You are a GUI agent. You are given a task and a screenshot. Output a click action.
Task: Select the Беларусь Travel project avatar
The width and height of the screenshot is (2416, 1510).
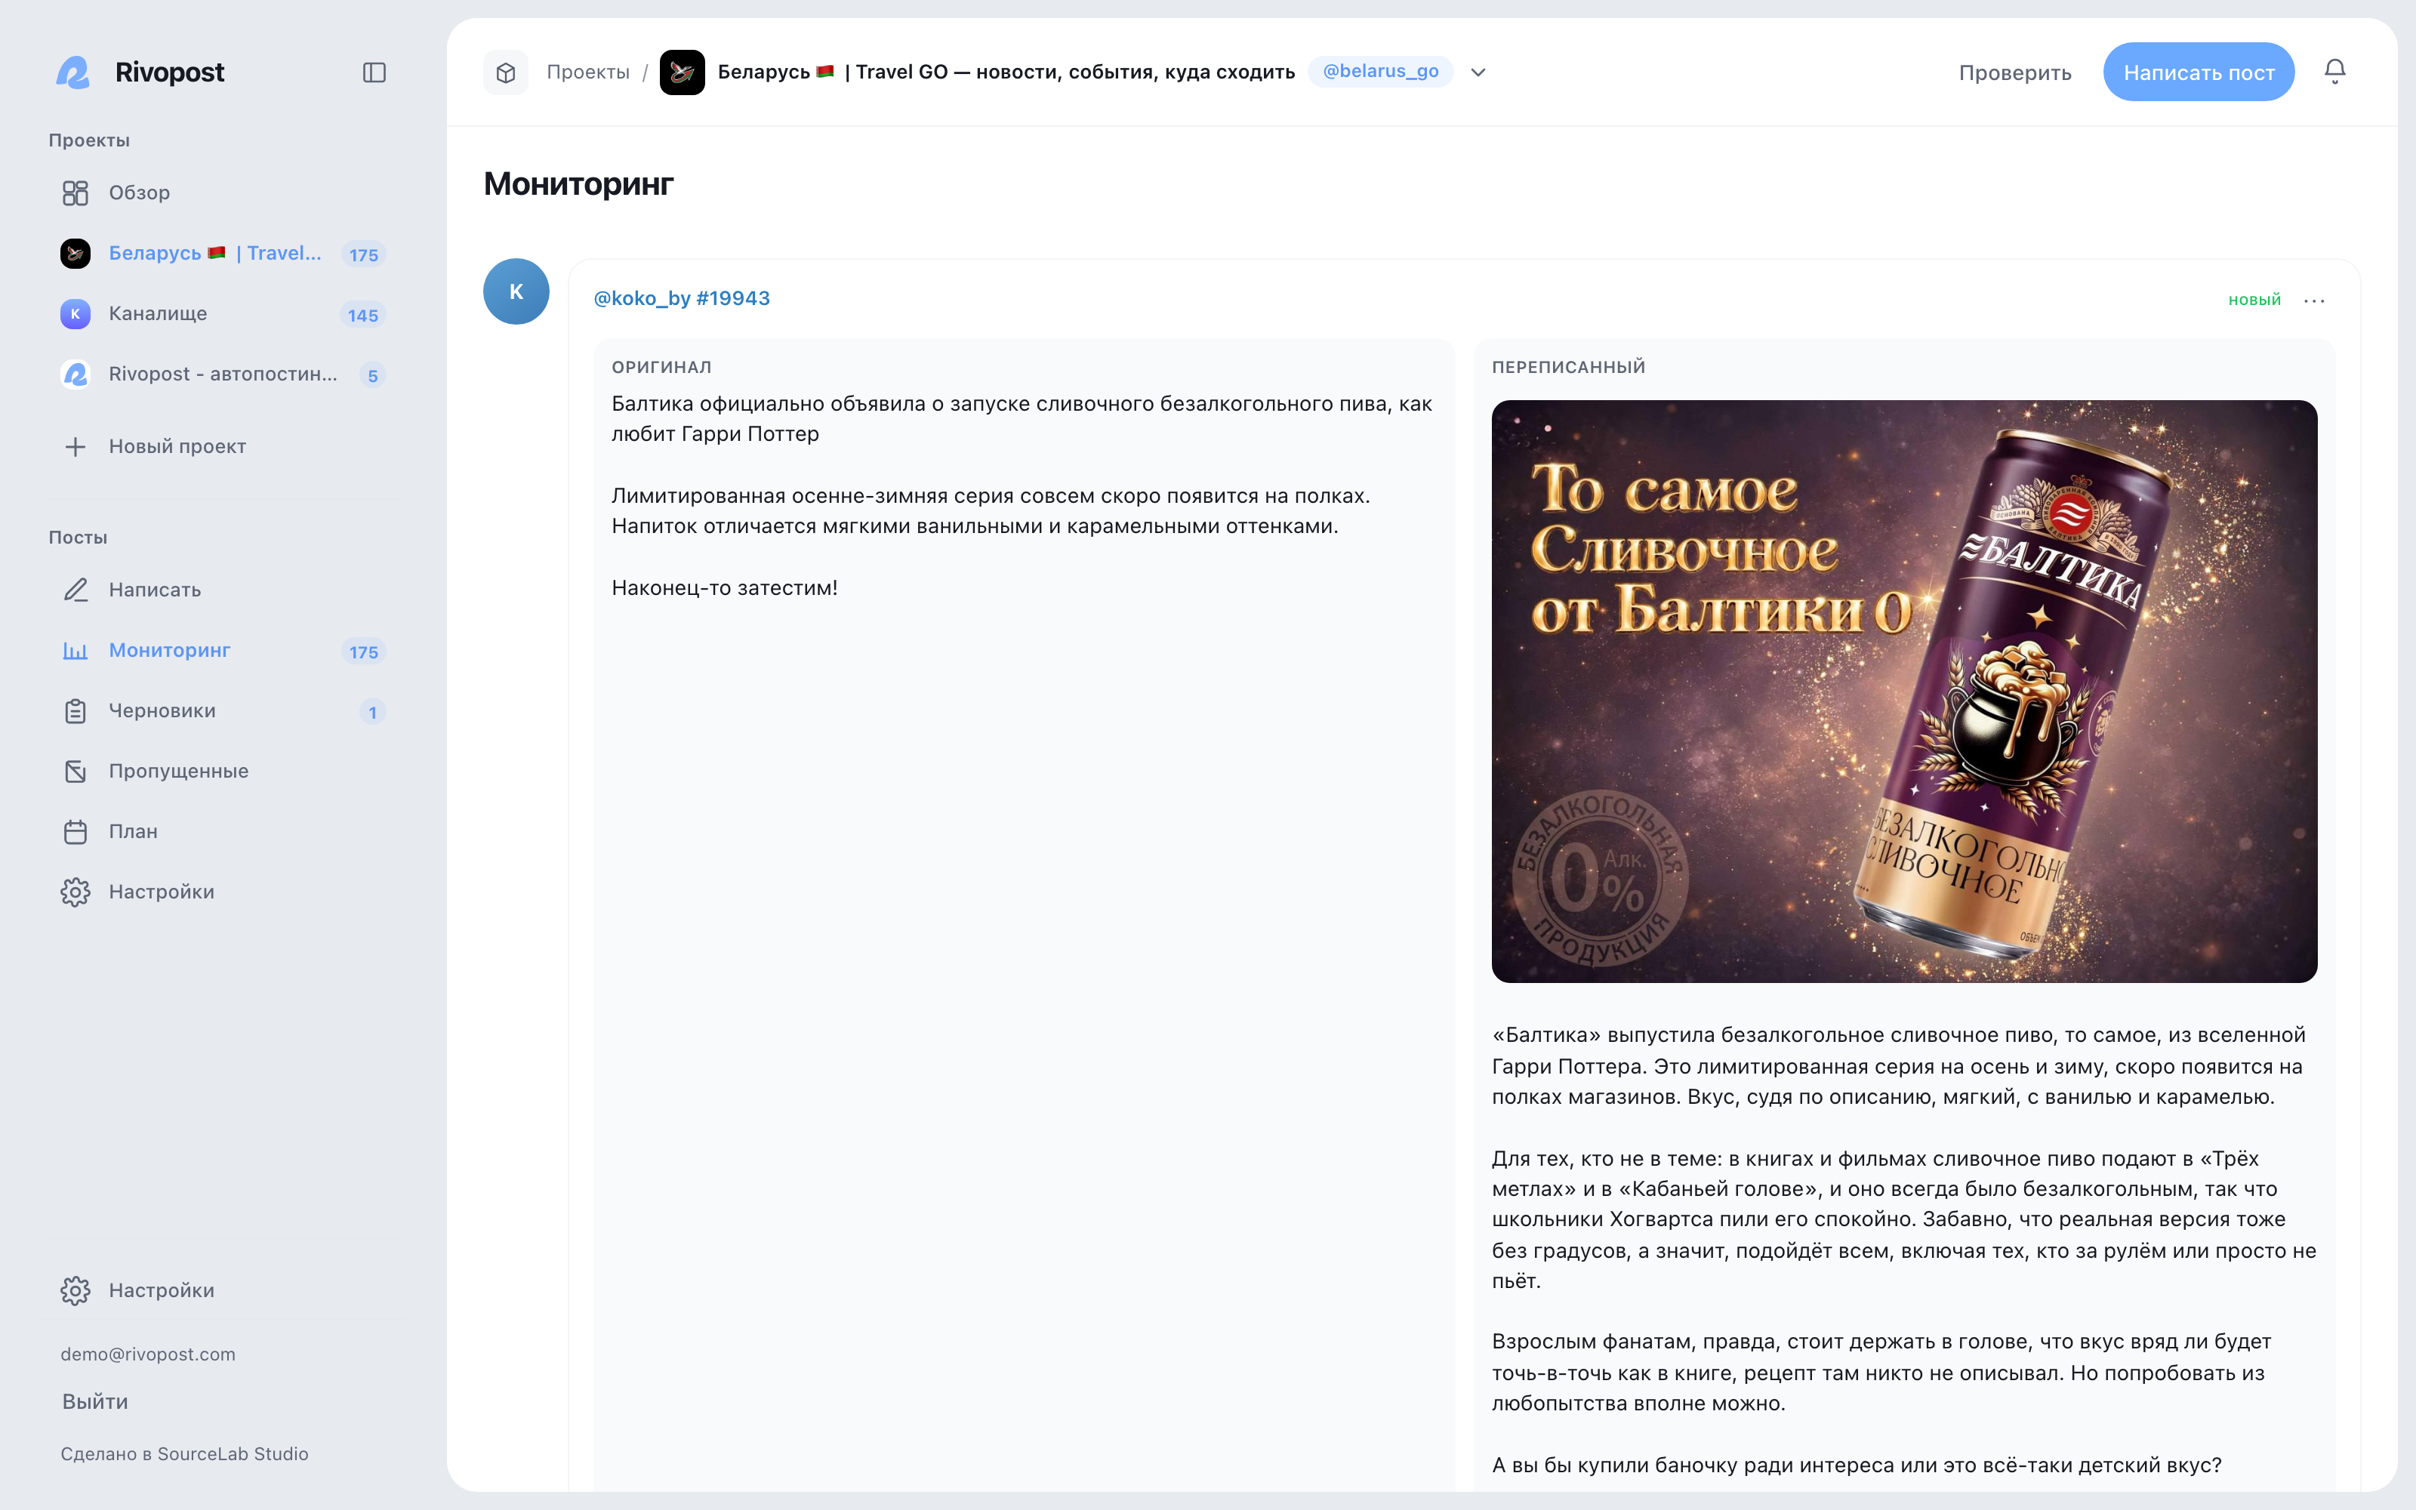(x=75, y=254)
